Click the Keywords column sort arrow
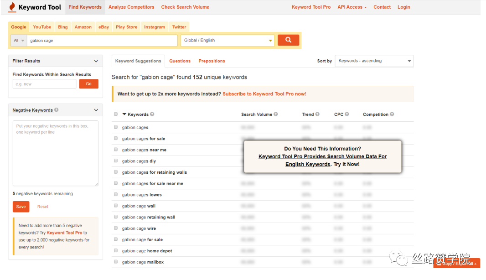Viewport: 486px width, 280px height. [124, 114]
